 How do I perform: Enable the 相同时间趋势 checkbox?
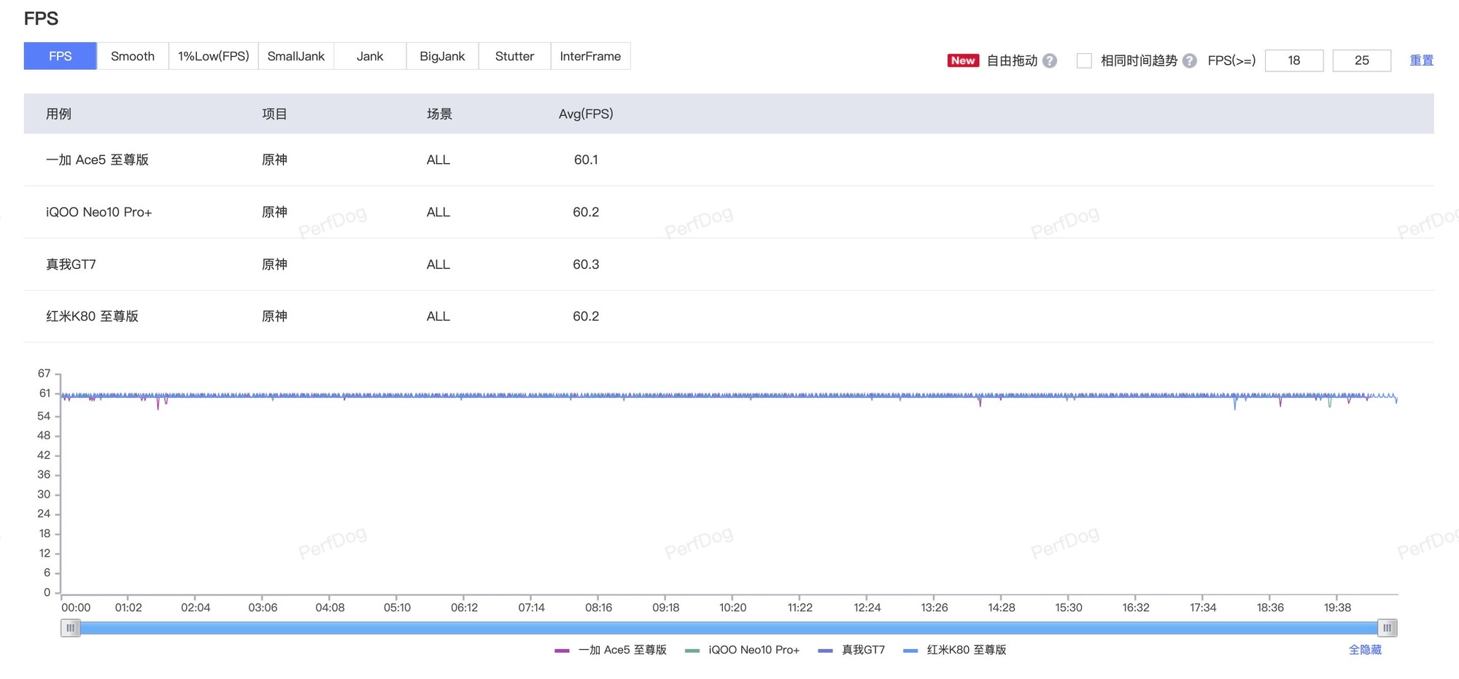(x=1084, y=60)
